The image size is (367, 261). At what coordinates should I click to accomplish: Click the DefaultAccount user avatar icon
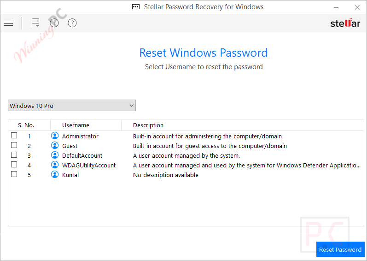tap(55, 155)
